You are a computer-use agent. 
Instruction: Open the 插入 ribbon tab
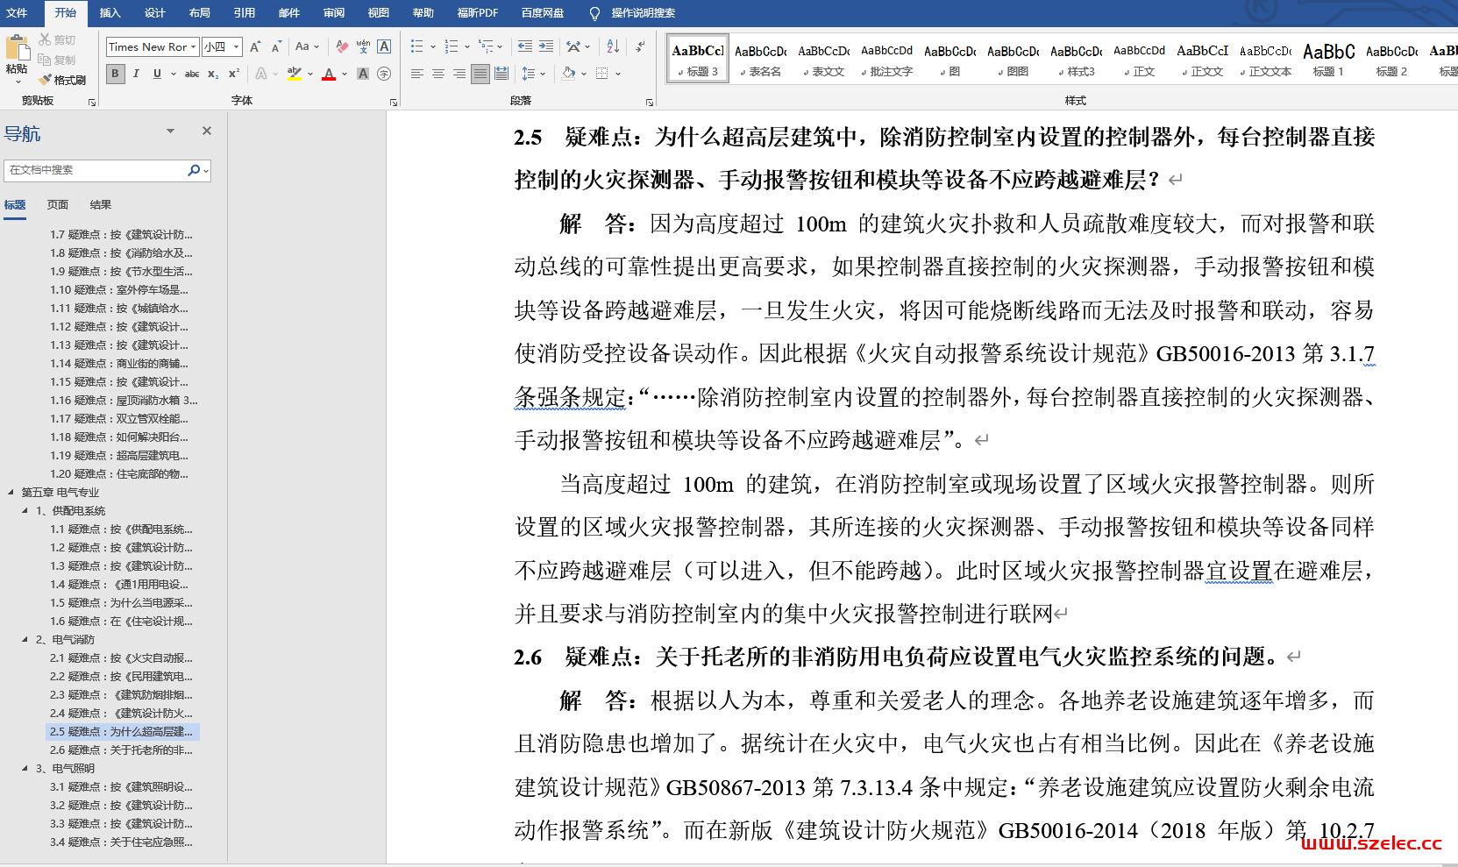click(x=110, y=12)
